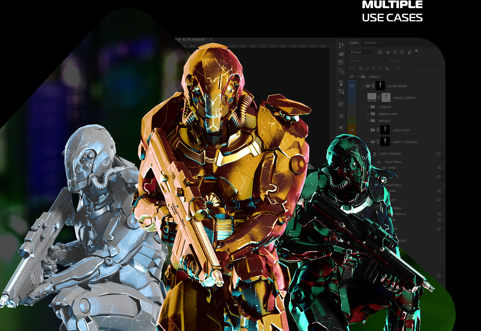Screen dimensions: 481x331
Task: Filter layers by smart objects icon
Action: point(409,52)
